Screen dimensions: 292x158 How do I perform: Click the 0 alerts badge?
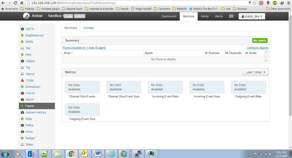pyautogui.click(x=80, y=16)
